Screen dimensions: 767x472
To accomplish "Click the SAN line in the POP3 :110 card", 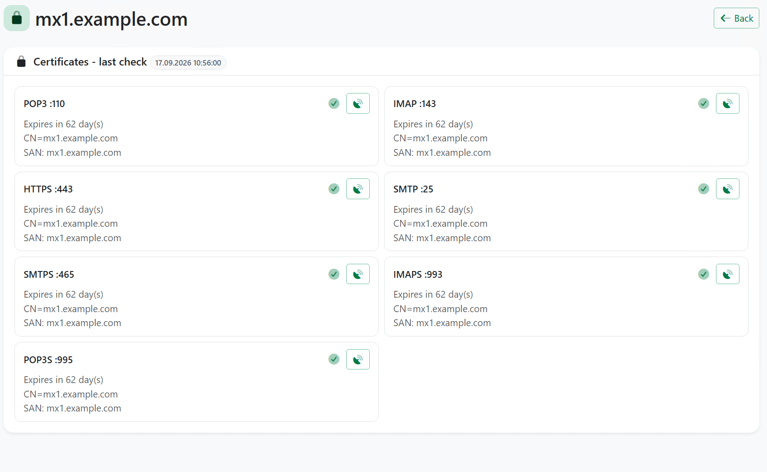I will tap(72, 153).
